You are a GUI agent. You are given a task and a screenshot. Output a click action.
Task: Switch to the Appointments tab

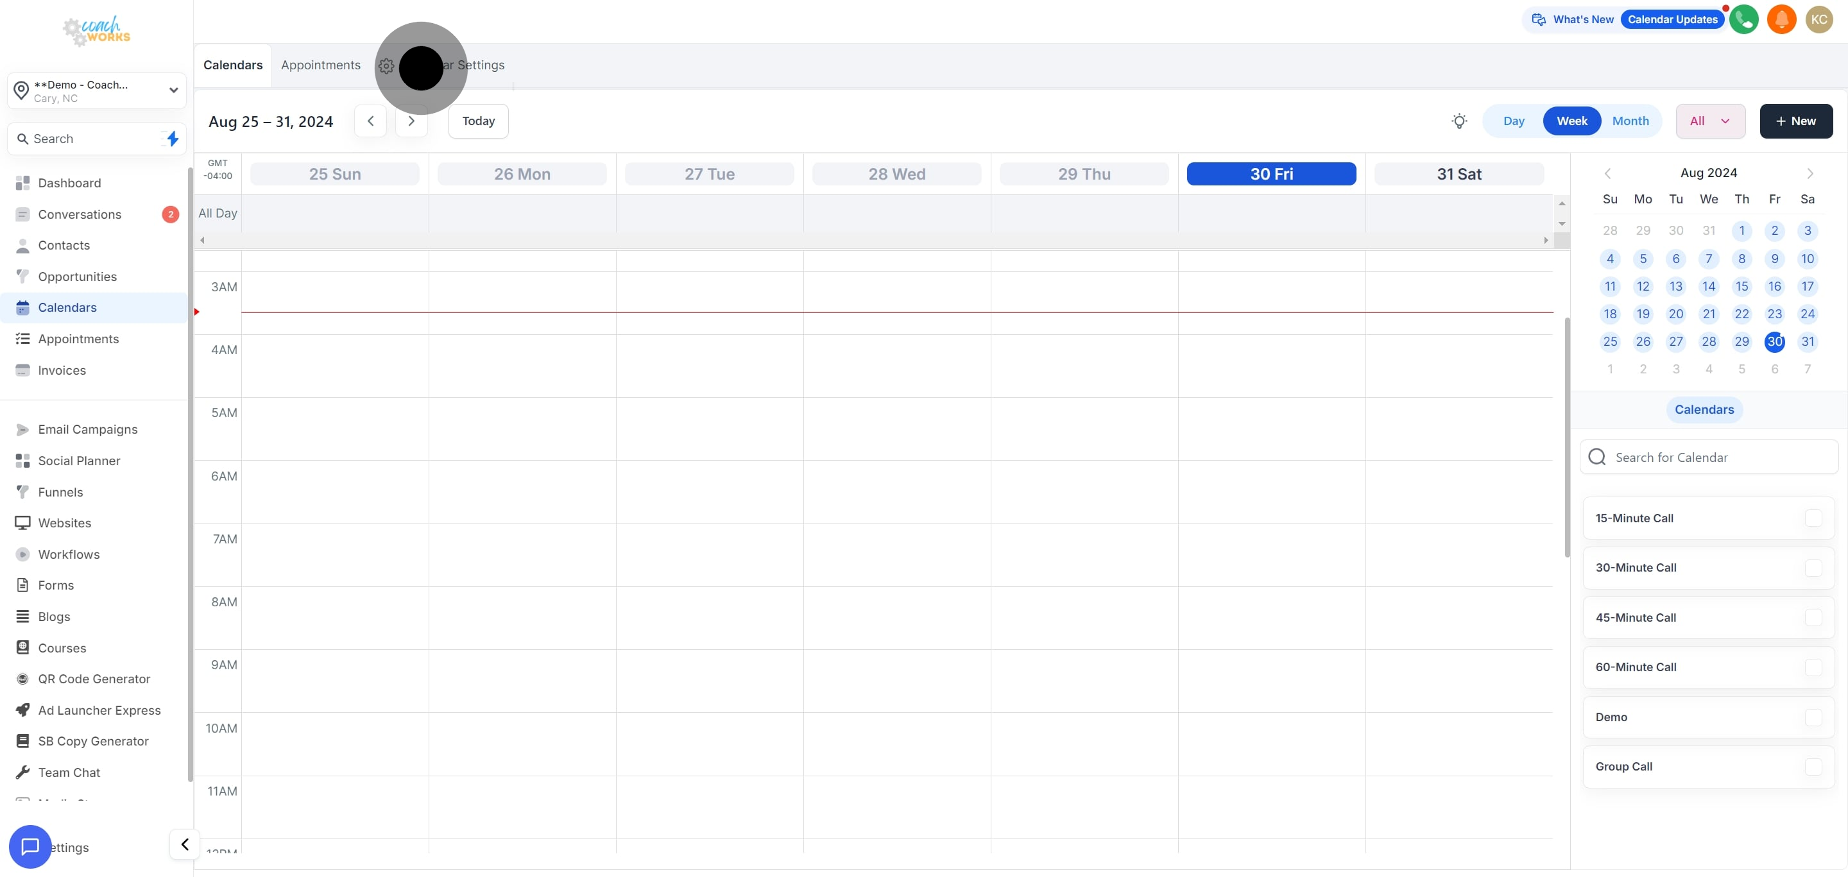(x=321, y=65)
